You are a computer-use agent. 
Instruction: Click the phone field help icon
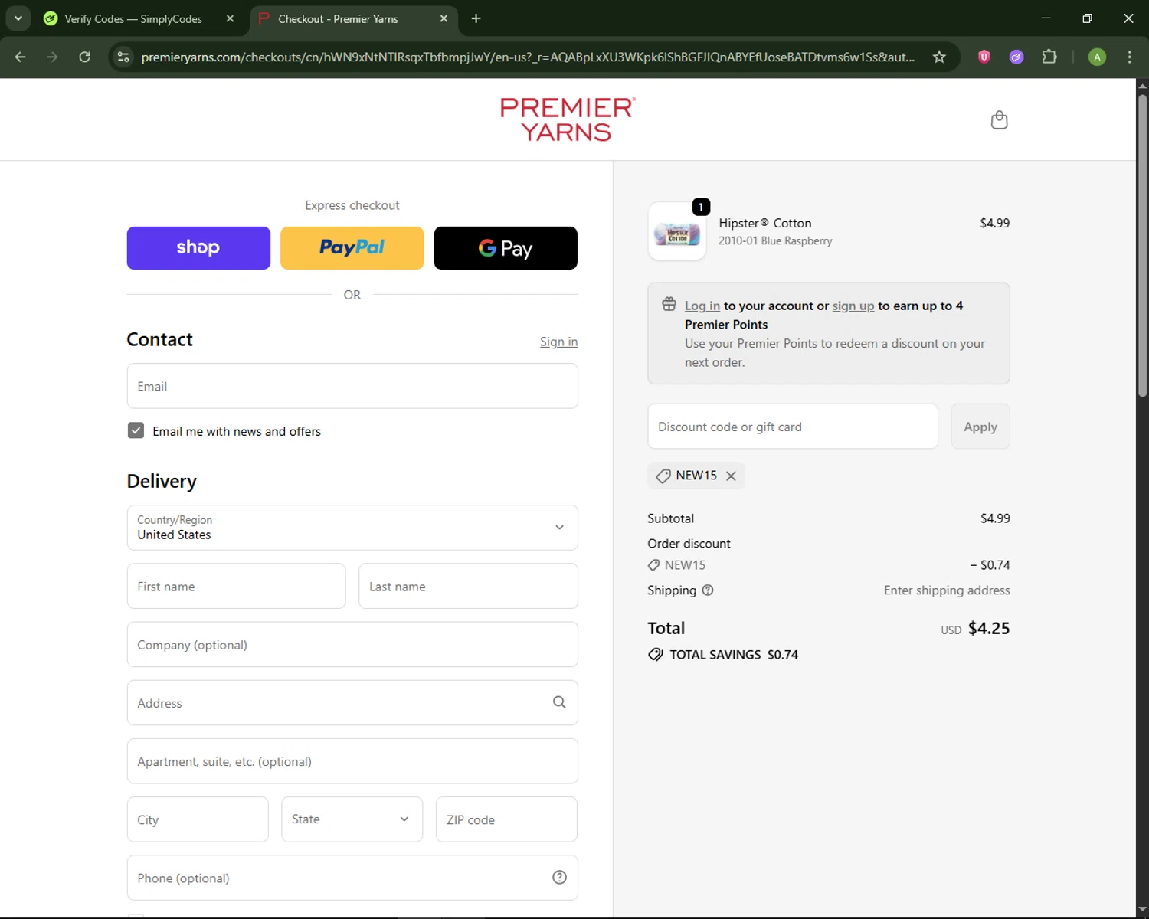(x=559, y=878)
